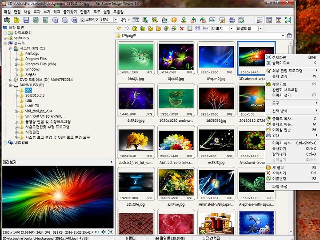The width and height of the screenshot is (320, 240).
Task: Collapse the BUNNYUSB (E:) tree node
Action: 11,85
